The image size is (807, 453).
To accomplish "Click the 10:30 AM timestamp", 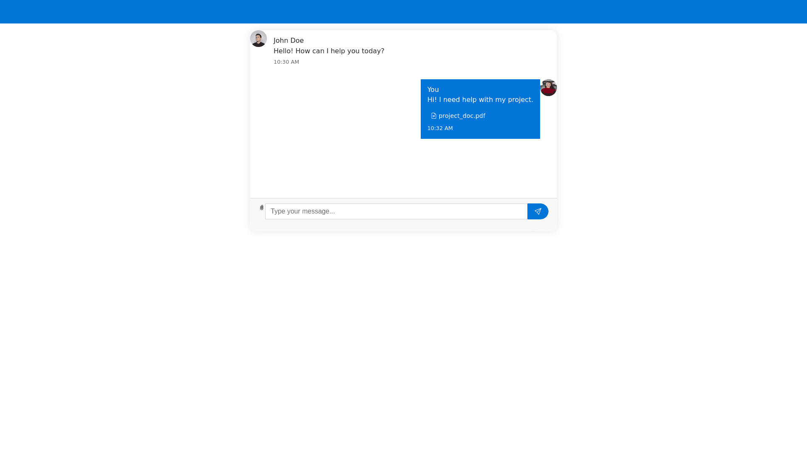I will (x=287, y=62).
